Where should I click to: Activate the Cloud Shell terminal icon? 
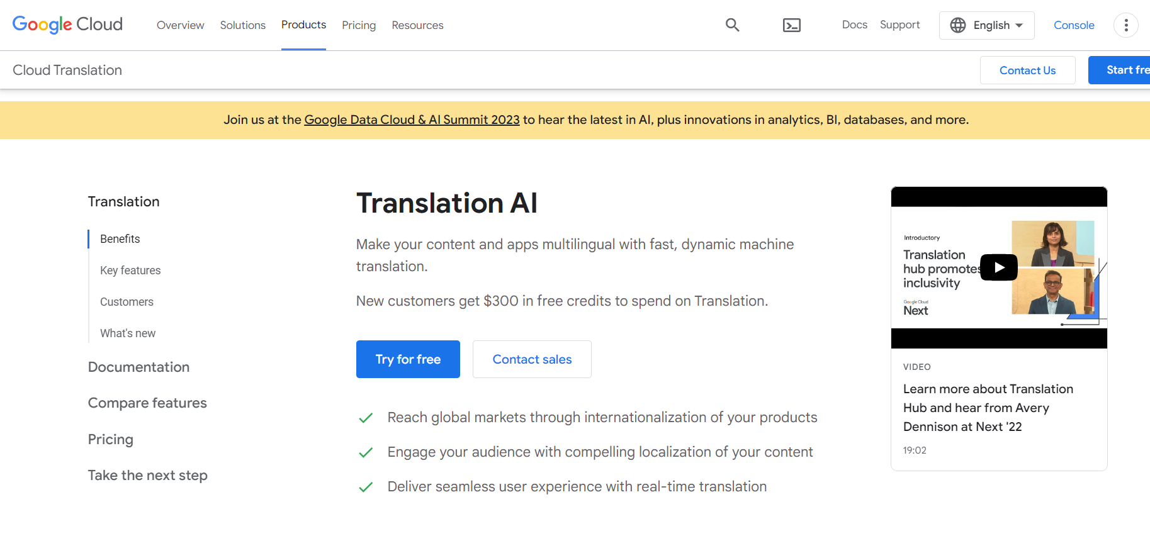pos(792,25)
